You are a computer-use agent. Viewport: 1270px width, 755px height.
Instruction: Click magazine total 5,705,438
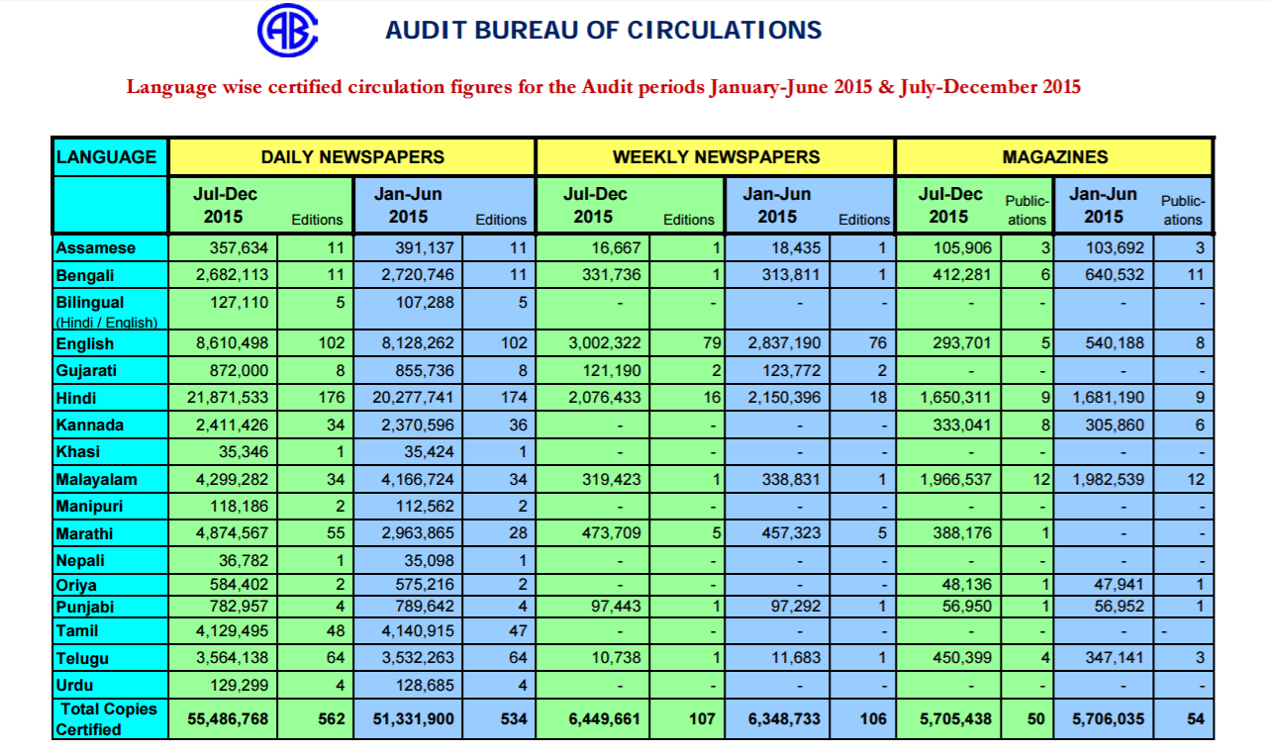coord(954,719)
